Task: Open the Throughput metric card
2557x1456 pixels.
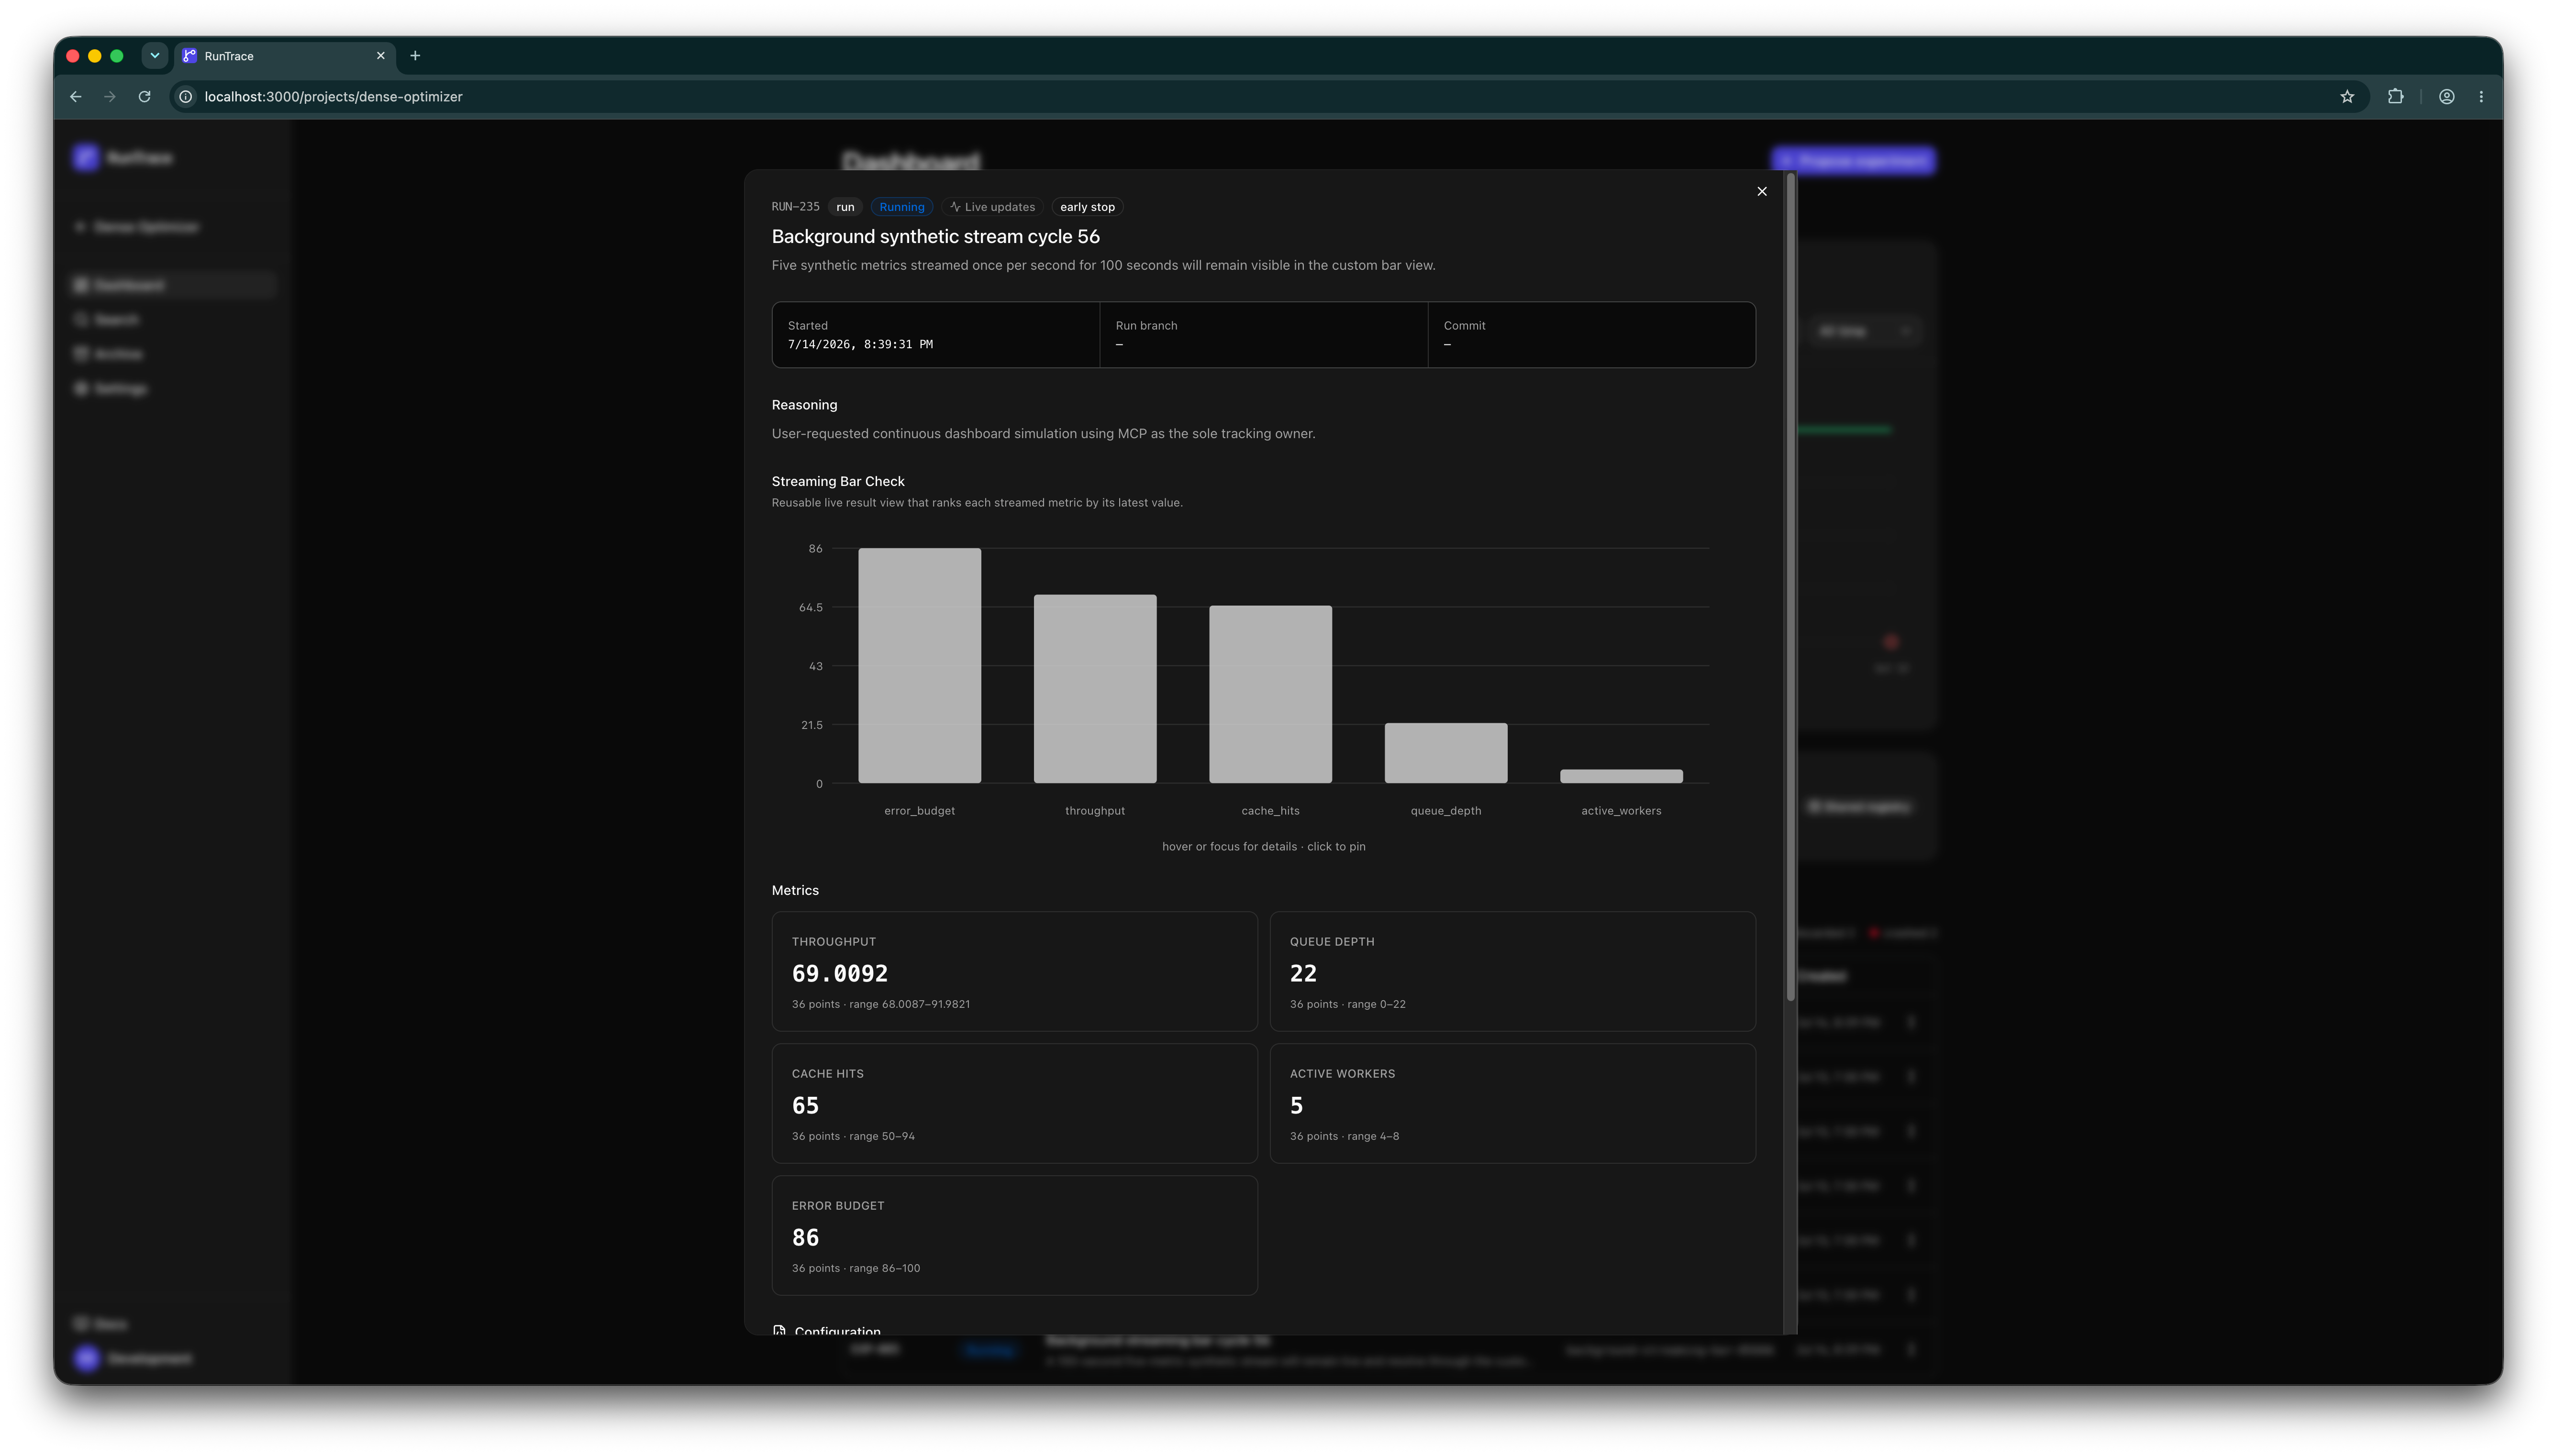Action: pyautogui.click(x=1014, y=971)
